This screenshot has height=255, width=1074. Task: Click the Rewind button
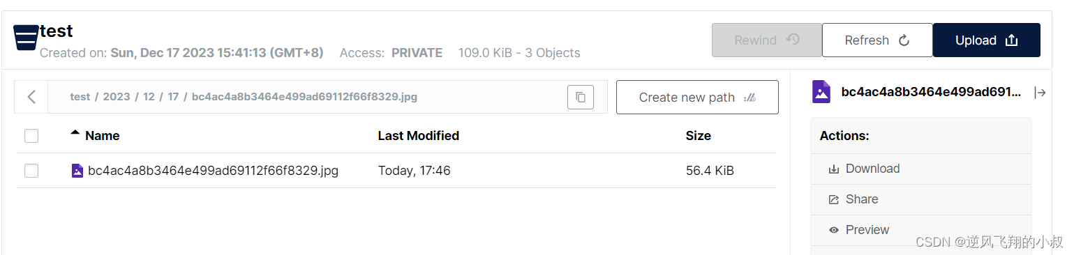point(767,40)
